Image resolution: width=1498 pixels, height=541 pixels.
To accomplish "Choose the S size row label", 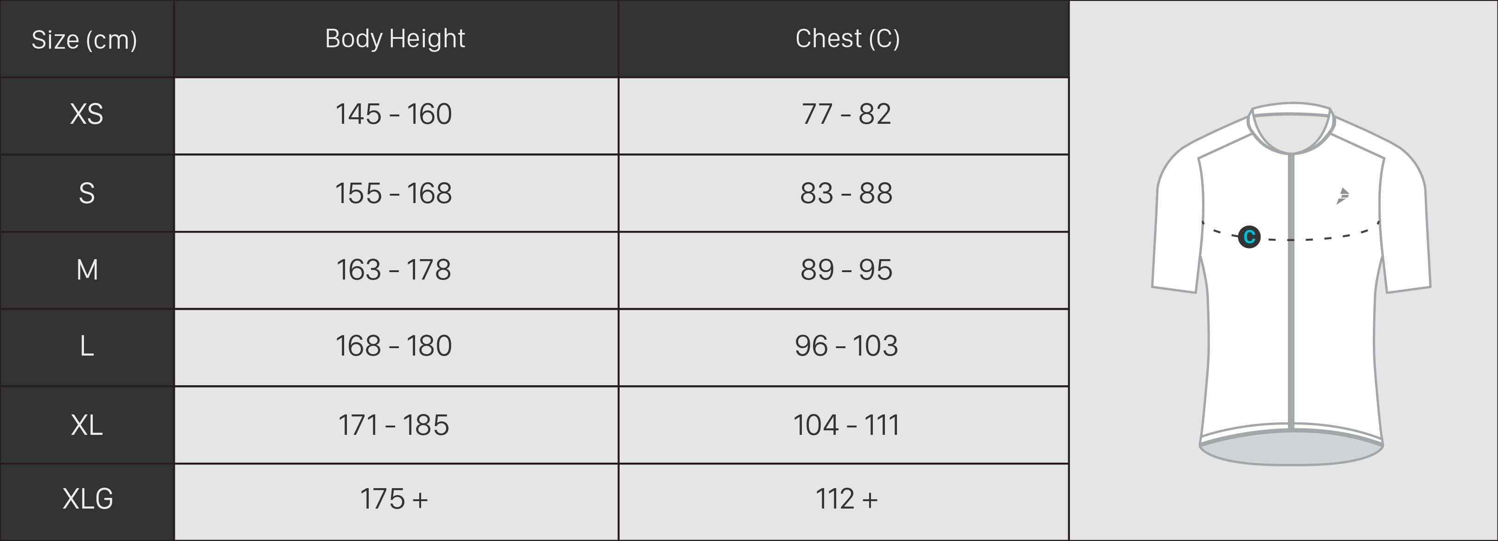I will tap(87, 193).
